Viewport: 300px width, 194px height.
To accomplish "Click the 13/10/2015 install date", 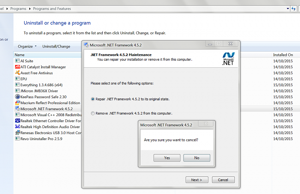I will (283, 121).
